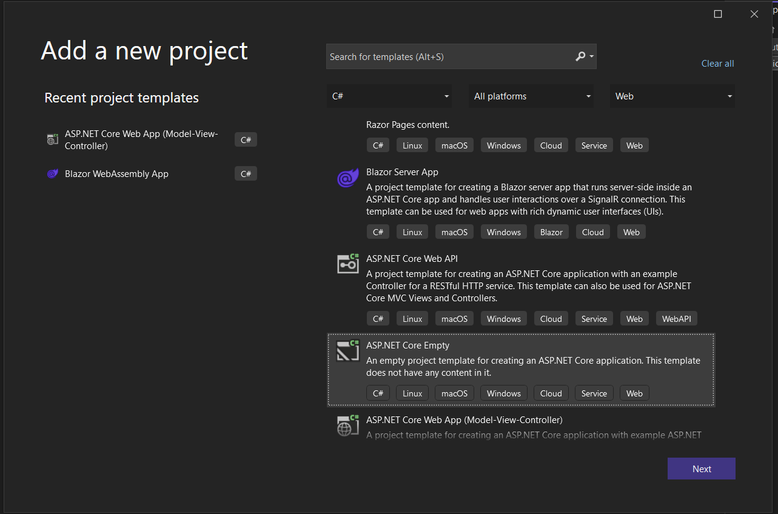Click the recent Blazor WebAssembly App icon
The width and height of the screenshot is (778, 514).
(53, 174)
